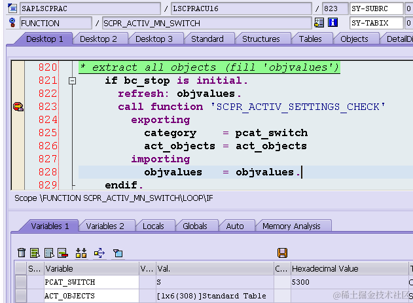This screenshot has height=303, width=413.
Task: Select the Variables 2 tab
Action: click(105, 226)
